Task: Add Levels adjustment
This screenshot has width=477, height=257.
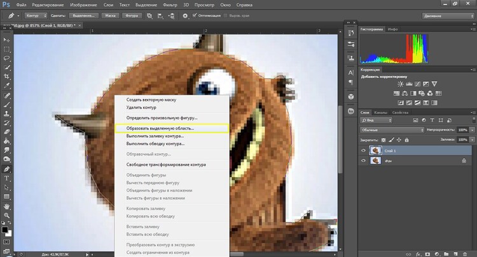Action: tap(409, 84)
